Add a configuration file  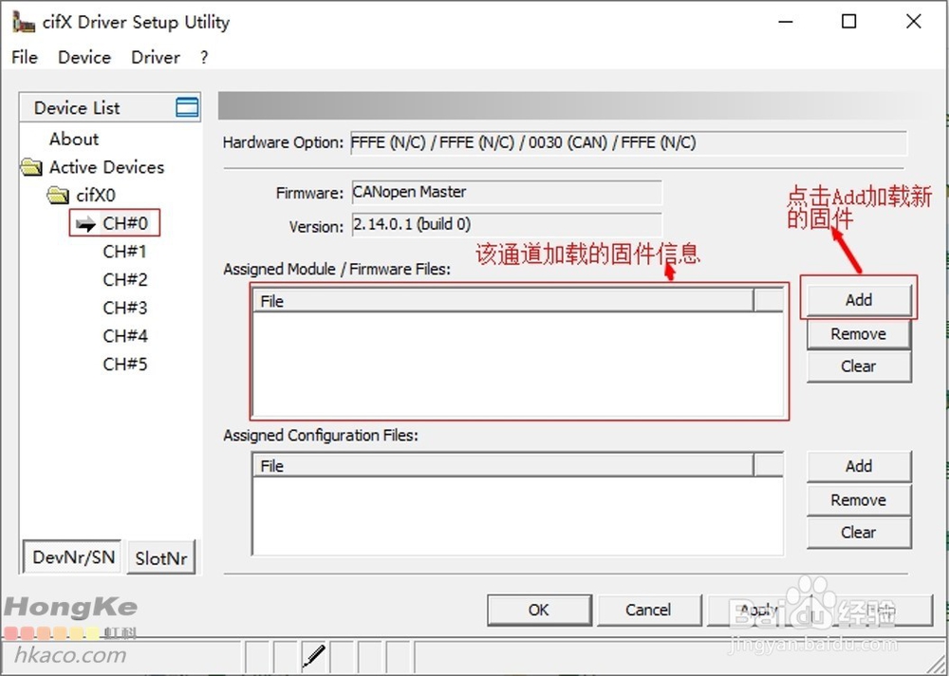tap(858, 466)
